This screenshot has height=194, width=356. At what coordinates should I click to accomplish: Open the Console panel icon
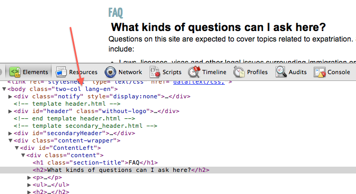pos(320,73)
